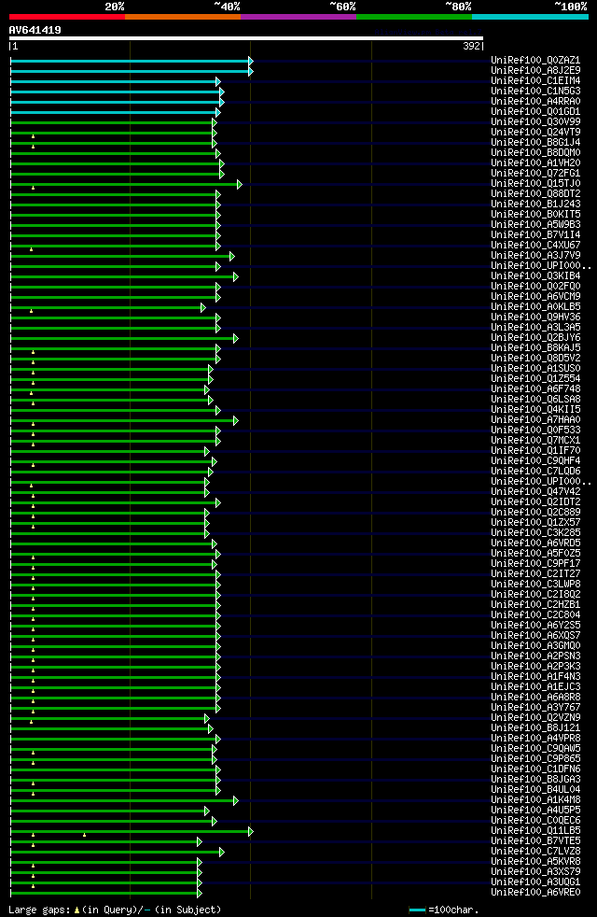Select label UniRef100_Q9HV36
The height and width of the screenshot is (917, 597).
[x=535, y=317]
